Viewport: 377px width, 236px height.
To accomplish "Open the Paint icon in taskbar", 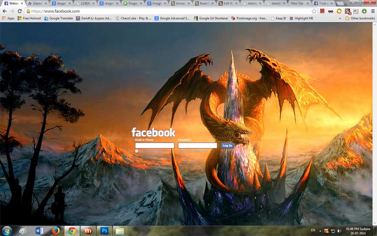I will click(23, 231).
